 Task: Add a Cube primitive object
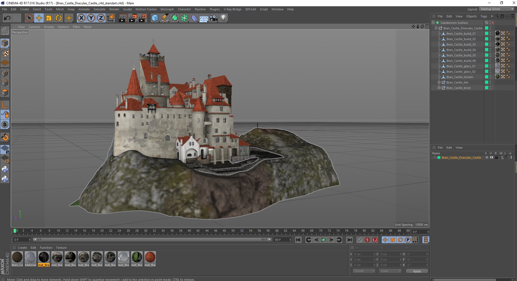155,18
